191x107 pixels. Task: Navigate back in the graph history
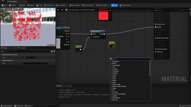[58, 10]
